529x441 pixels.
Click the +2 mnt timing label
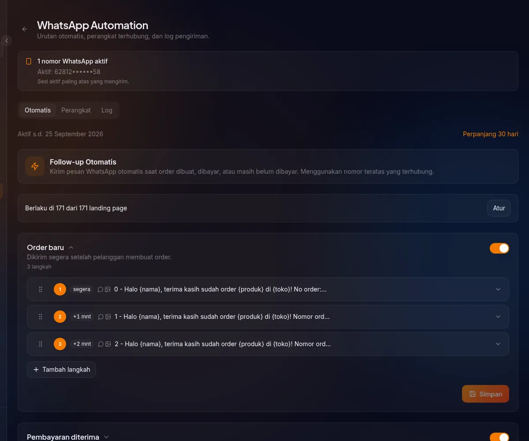tap(82, 344)
